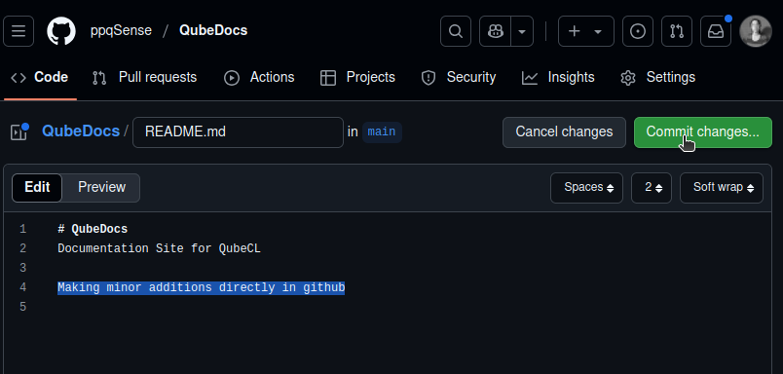Select the Preview view toggle
The height and width of the screenshot is (374, 783).
[101, 188]
